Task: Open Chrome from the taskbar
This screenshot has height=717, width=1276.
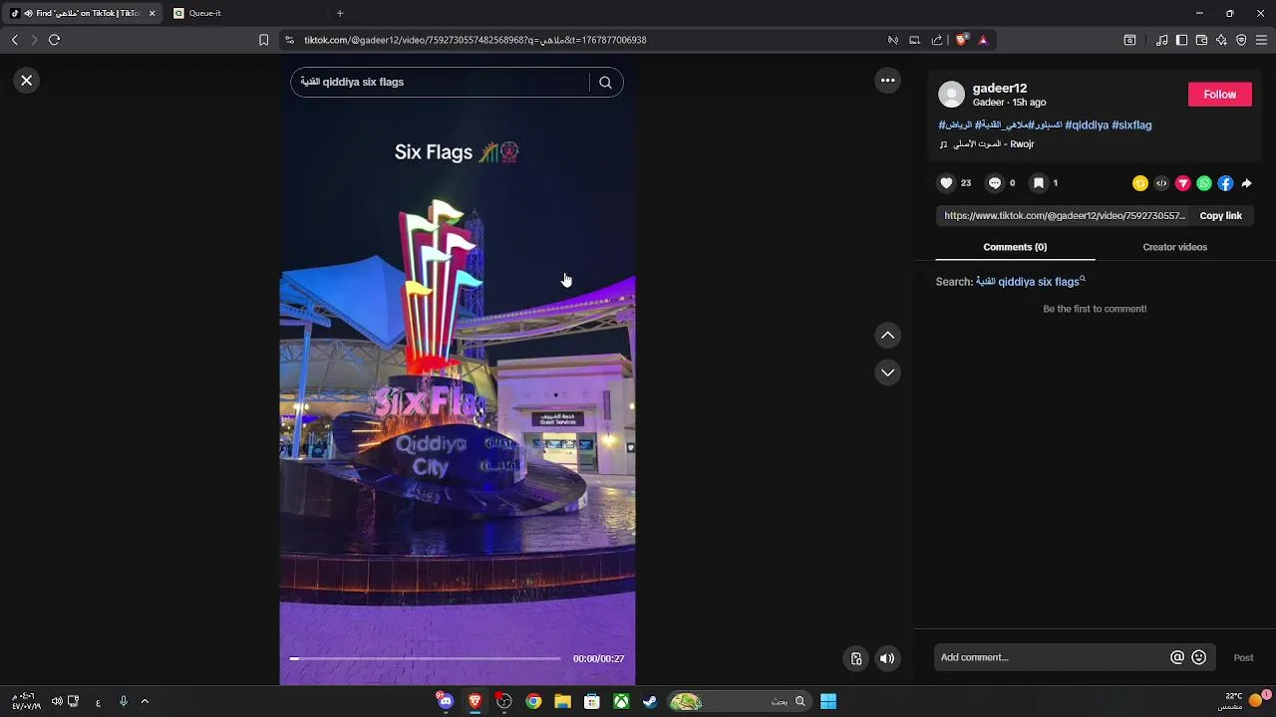Action: click(x=533, y=701)
